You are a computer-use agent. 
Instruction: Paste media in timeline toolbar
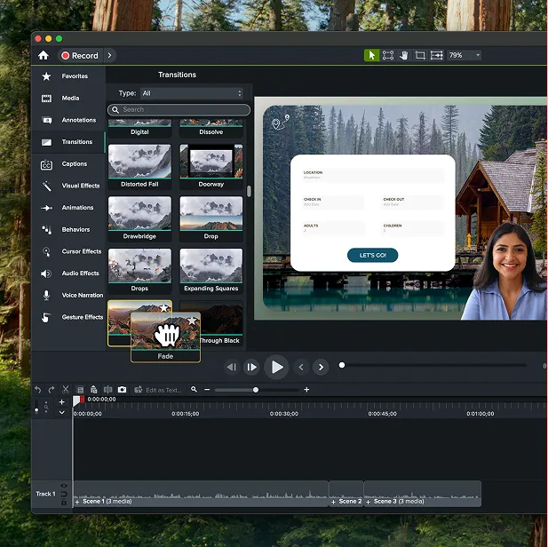(93, 390)
